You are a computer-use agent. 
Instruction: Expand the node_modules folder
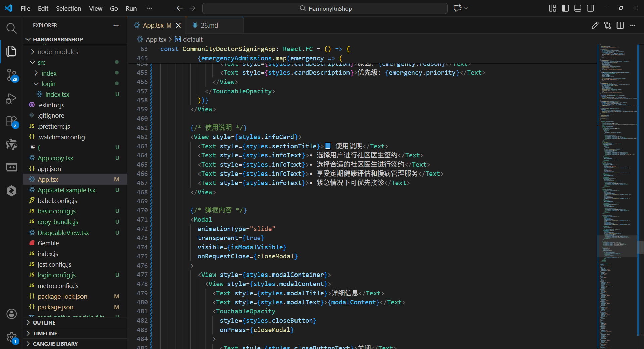33,52
